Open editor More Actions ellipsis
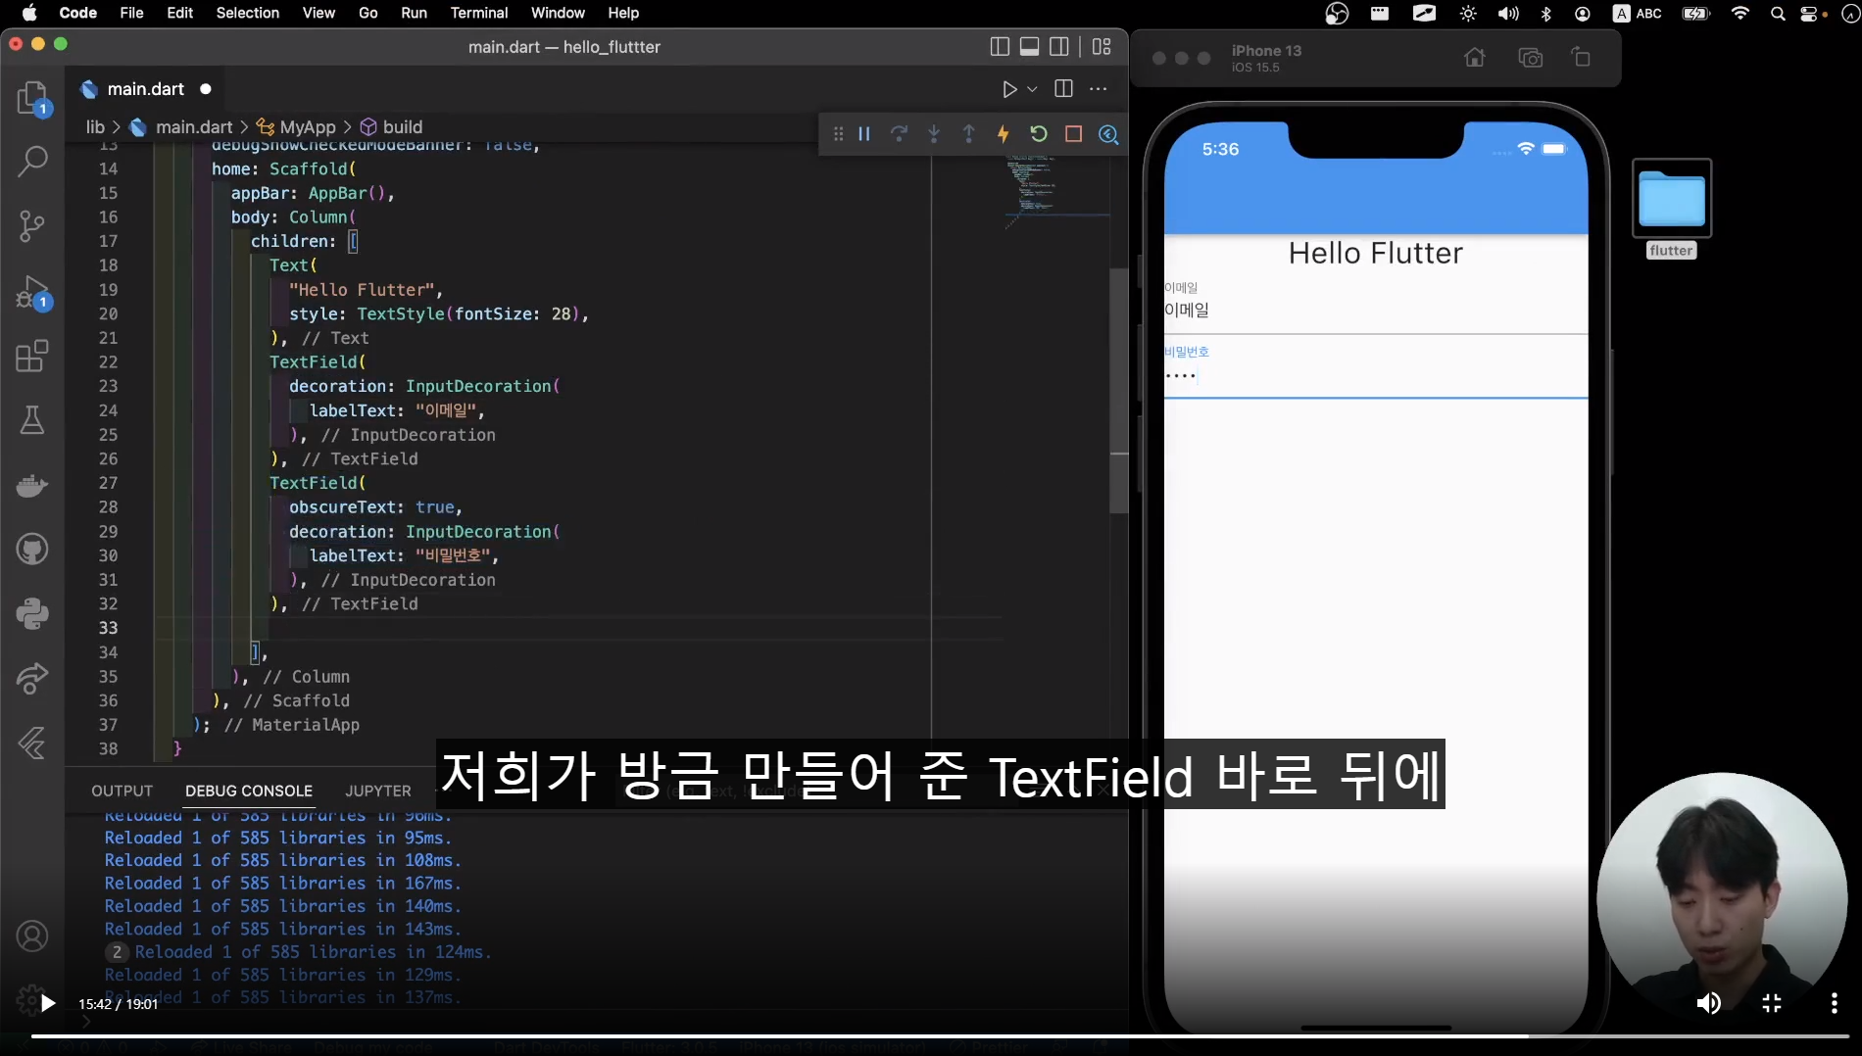Viewport: 1862px width, 1056px height. point(1099,89)
